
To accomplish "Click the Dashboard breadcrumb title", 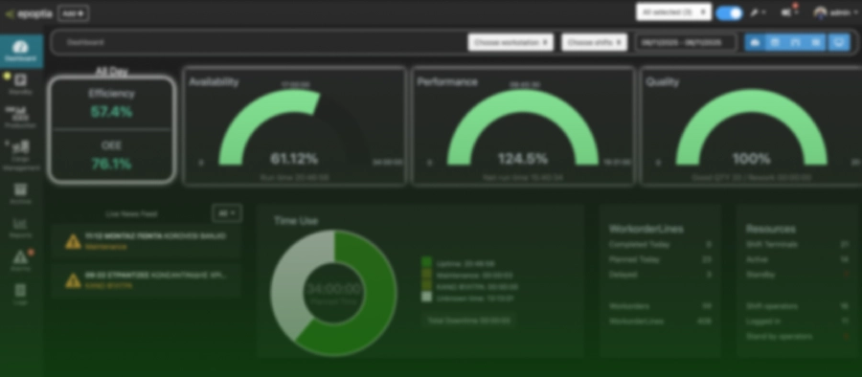I will pos(85,42).
